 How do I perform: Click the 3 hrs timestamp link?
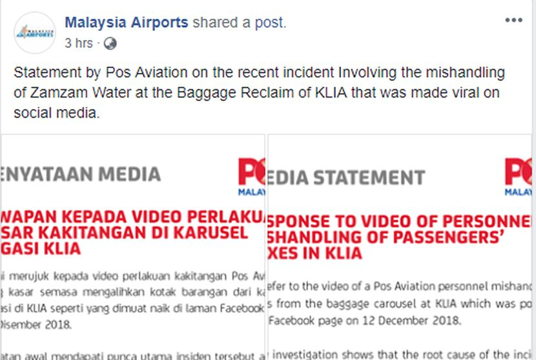pos(79,43)
